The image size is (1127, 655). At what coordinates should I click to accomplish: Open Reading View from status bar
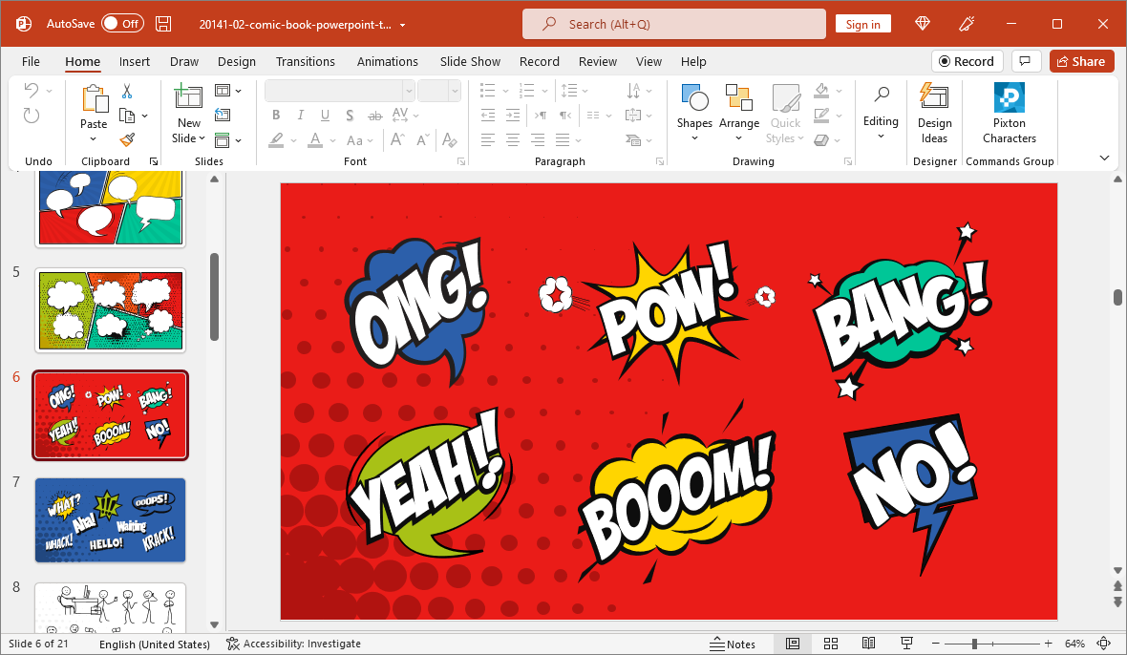click(x=868, y=644)
